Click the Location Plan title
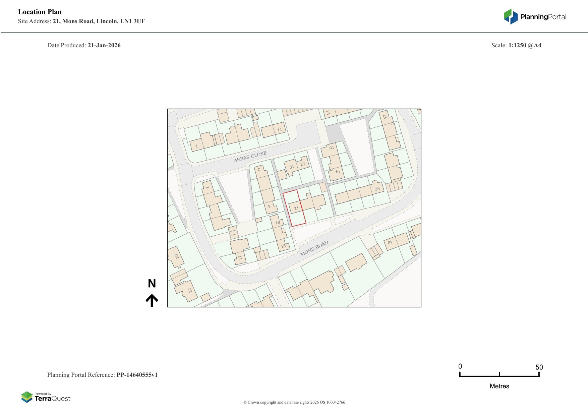This screenshot has height=416, width=588. click(x=40, y=12)
